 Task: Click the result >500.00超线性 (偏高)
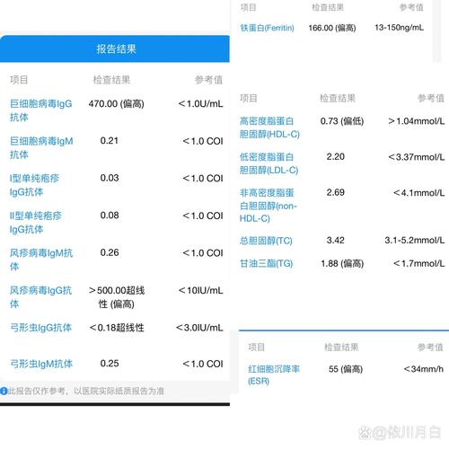pos(117,297)
